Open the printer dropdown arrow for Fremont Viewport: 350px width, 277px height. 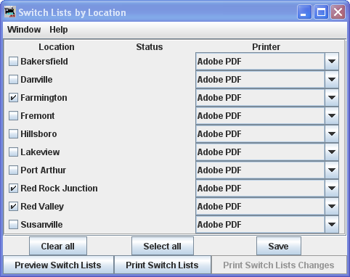click(332, 116)
